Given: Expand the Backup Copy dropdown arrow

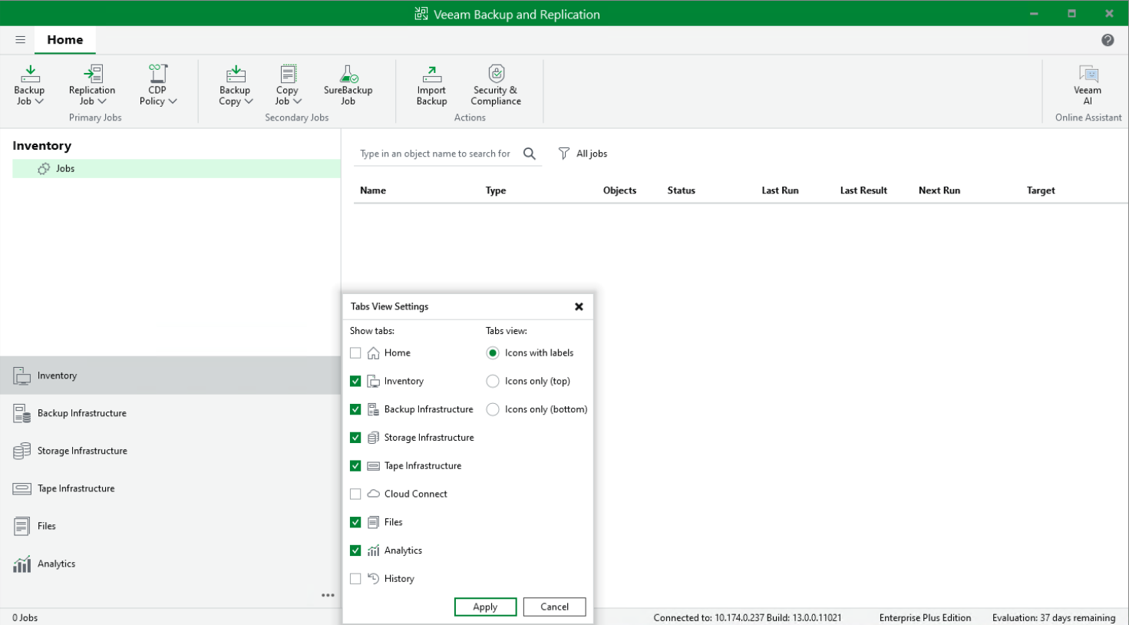Looking at the screenshot, I should [x=249, y=101].
